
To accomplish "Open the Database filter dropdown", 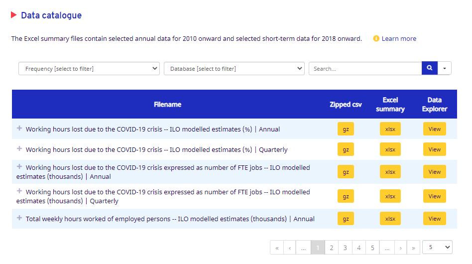I will point(234,69).
